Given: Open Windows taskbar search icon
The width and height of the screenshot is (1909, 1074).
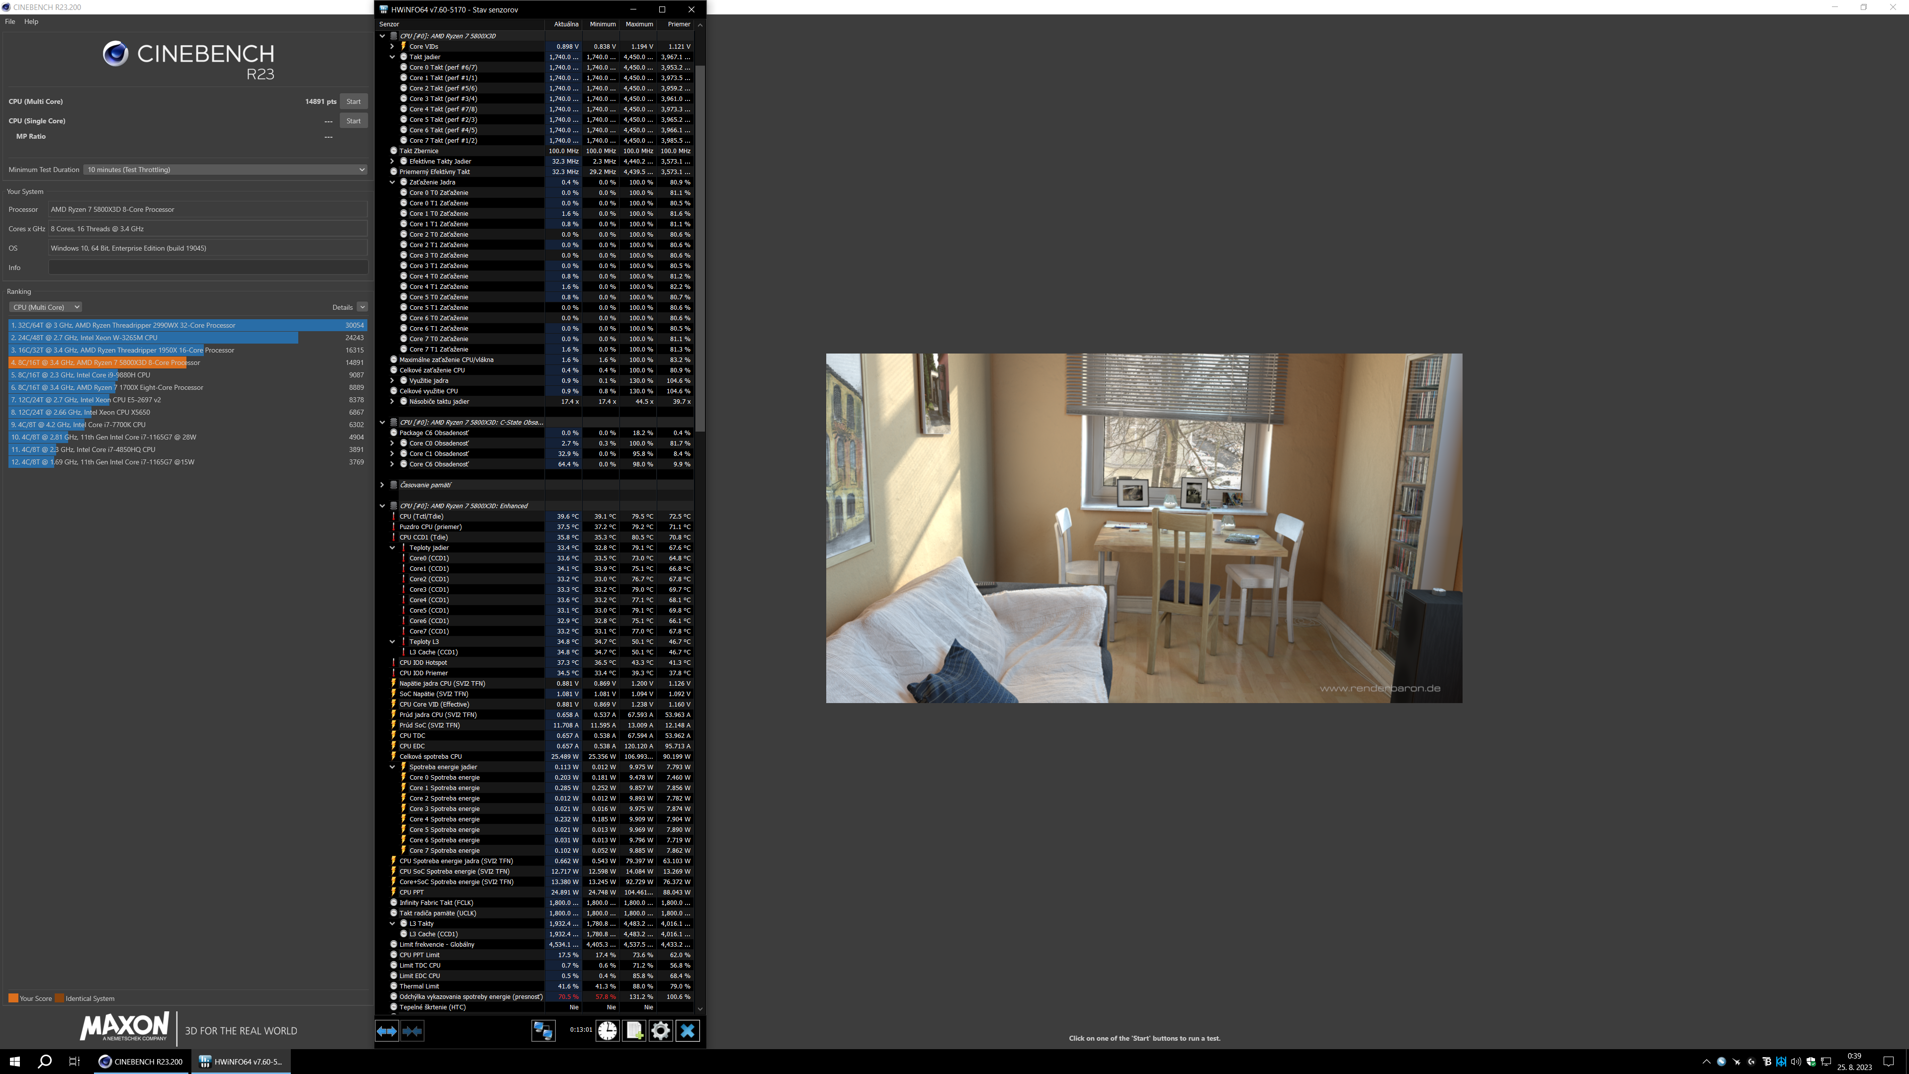Looking at the screenshot, I should [x=44, y=1062].
